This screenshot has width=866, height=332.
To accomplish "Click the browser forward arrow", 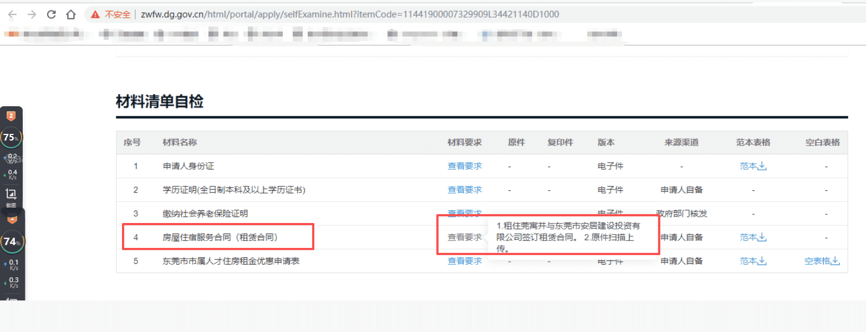I will point(32,14).
